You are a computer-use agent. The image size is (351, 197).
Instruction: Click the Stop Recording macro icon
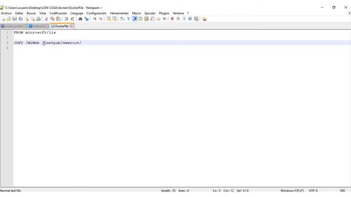coord(178,19)
